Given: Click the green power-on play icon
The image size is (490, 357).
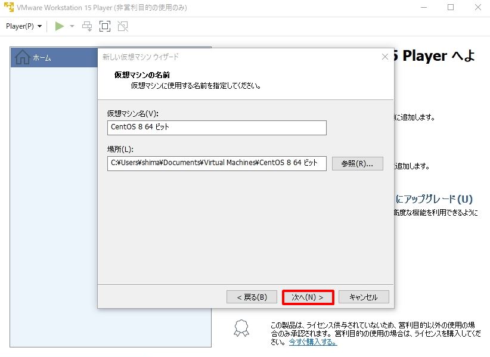Looking at the screenshot, I should 60,26.
